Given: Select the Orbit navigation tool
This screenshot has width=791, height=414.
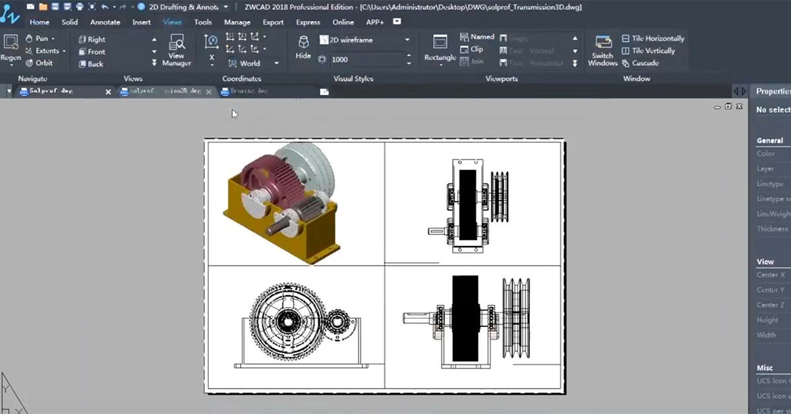Looking at the screenshot, I should [40, 63].
